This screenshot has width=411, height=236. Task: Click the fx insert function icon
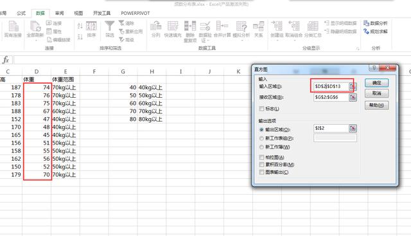[6, 60]
